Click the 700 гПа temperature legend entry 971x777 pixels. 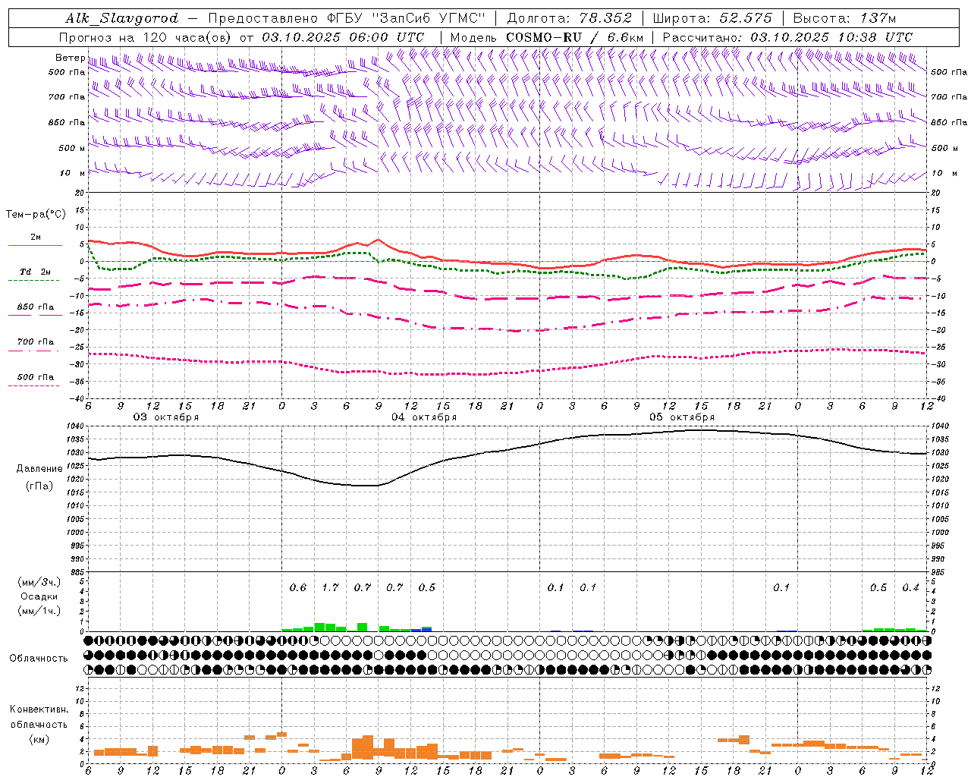point(36,342)
